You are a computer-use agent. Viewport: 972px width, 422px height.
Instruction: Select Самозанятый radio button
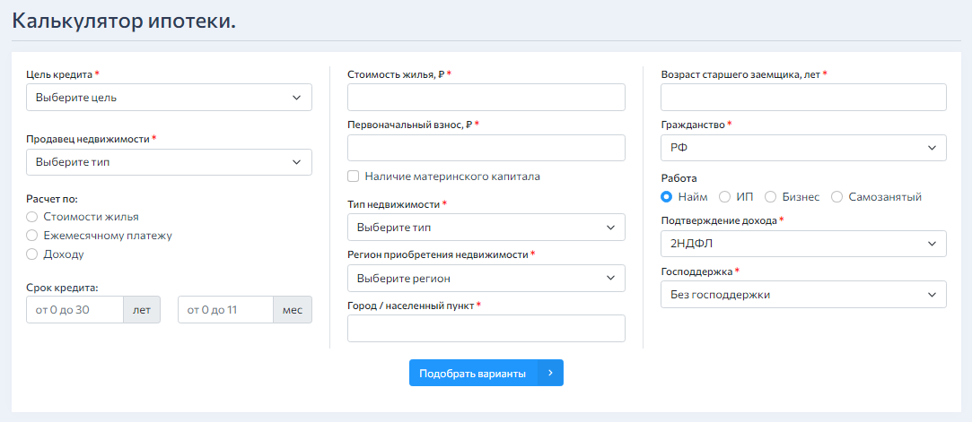coord(837,197)
